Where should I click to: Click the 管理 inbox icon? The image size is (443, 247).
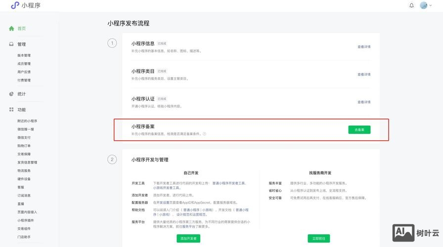11,44
